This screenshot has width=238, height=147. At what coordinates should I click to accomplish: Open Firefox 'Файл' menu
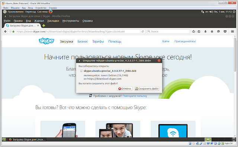(x=7, y=21)
